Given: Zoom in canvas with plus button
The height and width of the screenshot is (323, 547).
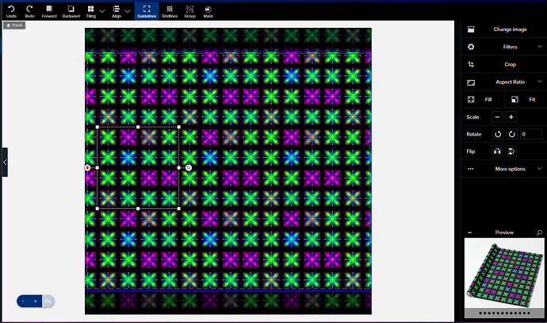Looking at the screenshot, I should coord(35,301).
